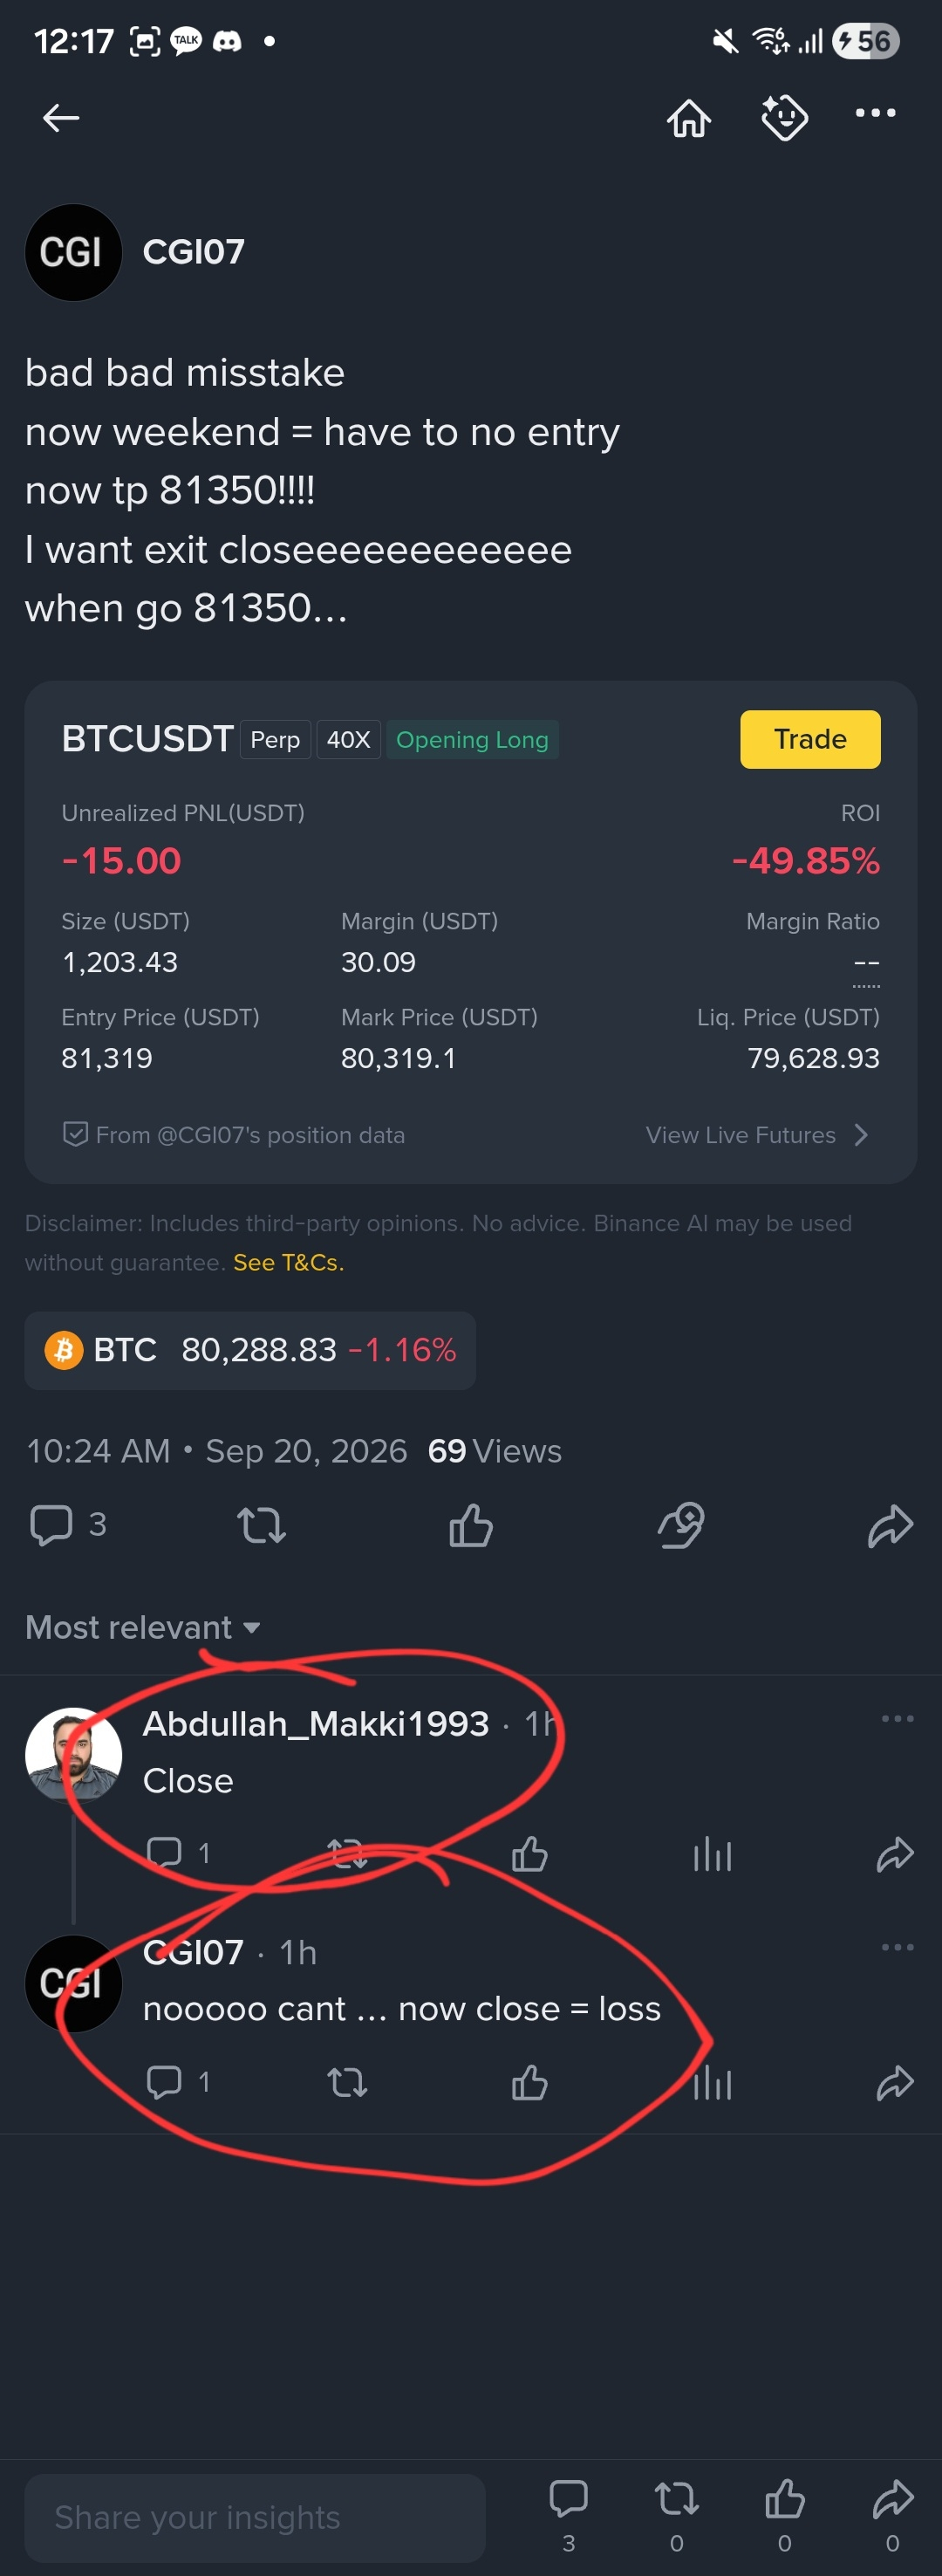Open options for Abdullah_Makki1993's comment
This screenshot has width=942, height=2576.
click(897, 1719)
